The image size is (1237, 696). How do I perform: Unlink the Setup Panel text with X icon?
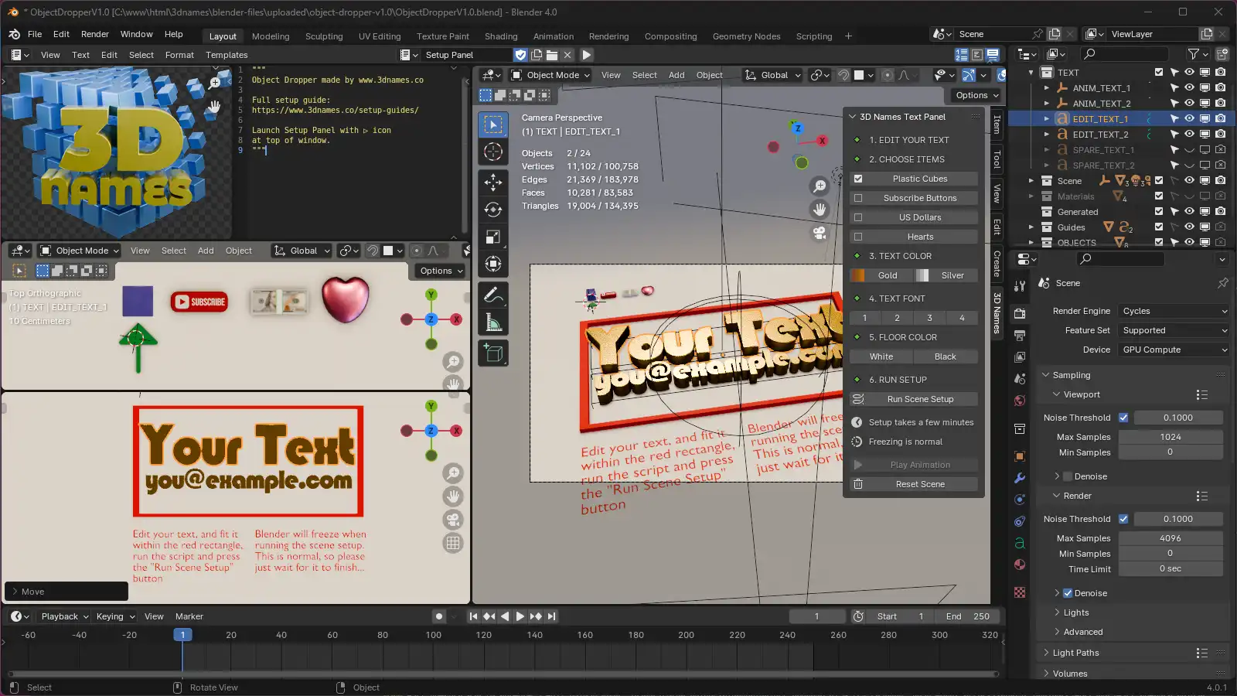pyautogui.click(x=567, y=55)
